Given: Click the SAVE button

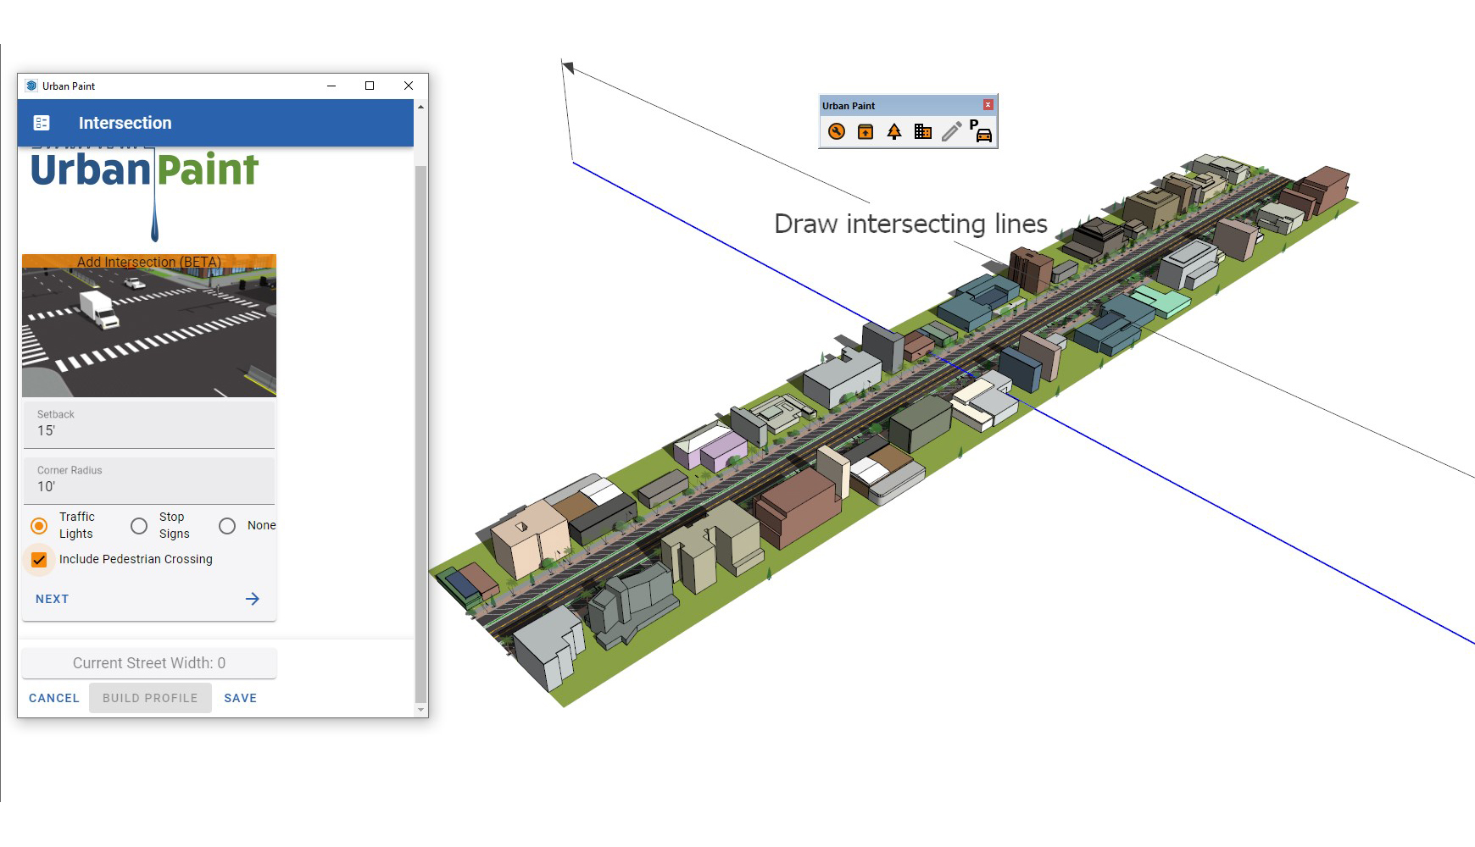Looking at the screenshot, I should pos(240,698).
